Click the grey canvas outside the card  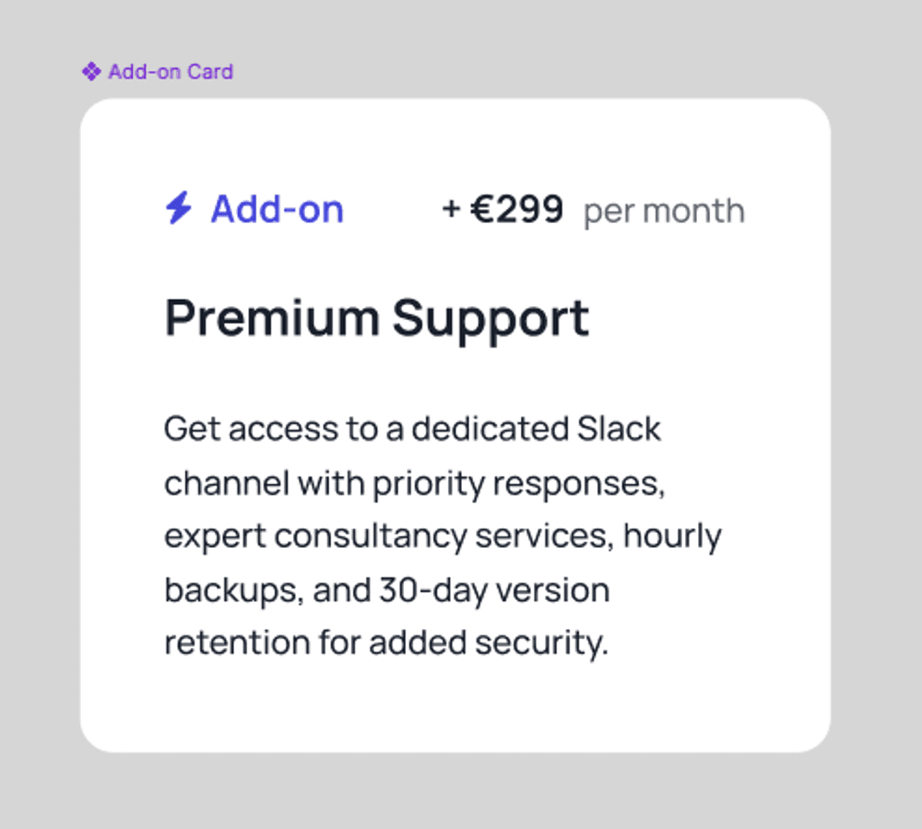click(876, 415)
